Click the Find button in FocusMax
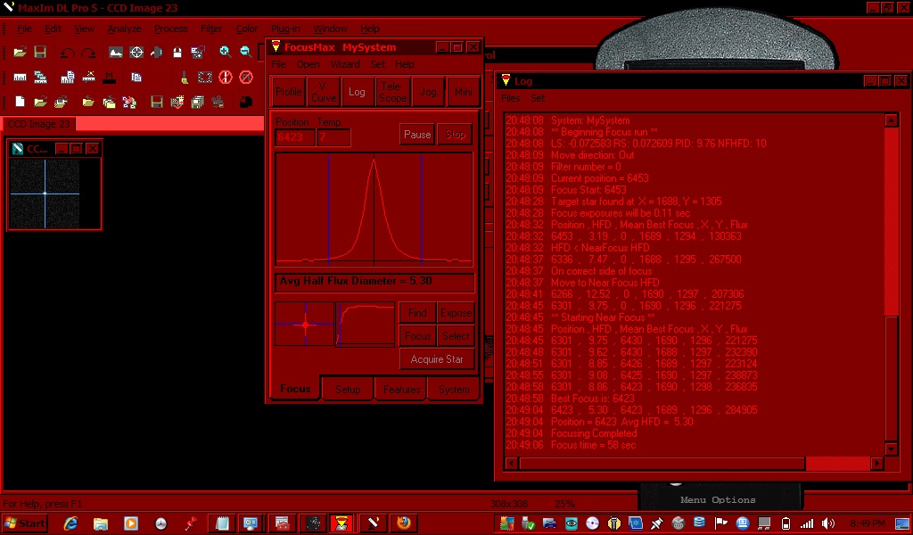Screen dimensions: 913x535 [417, 313]
